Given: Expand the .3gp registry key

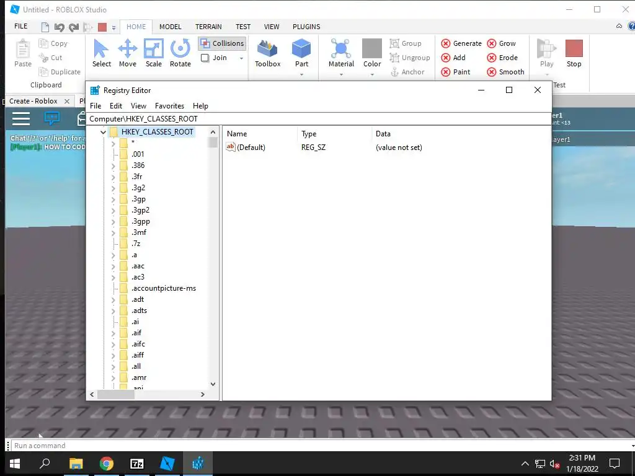Looking at the screenshot, I should pyautogui.click(x=113, y=199).
